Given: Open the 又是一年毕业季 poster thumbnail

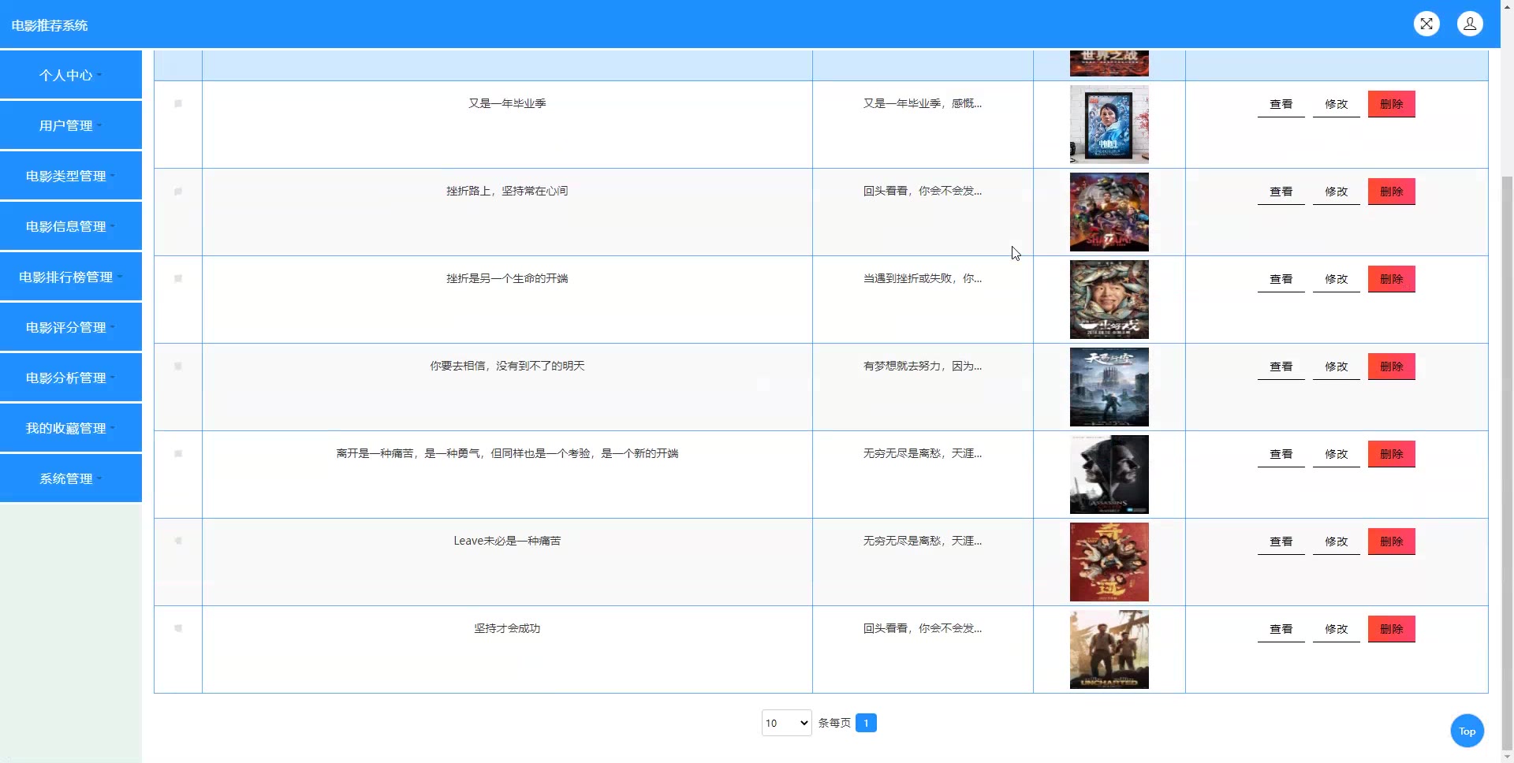Looking at the screenshot, I should pos(1109,125).
